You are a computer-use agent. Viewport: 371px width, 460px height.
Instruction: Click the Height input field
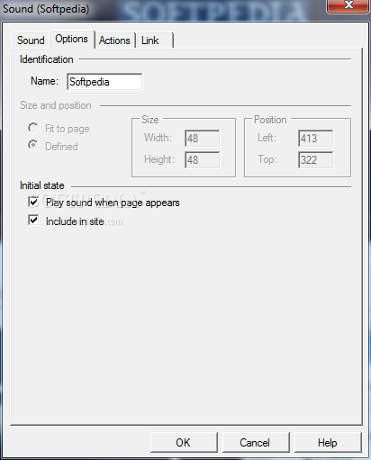click(202, 160)
